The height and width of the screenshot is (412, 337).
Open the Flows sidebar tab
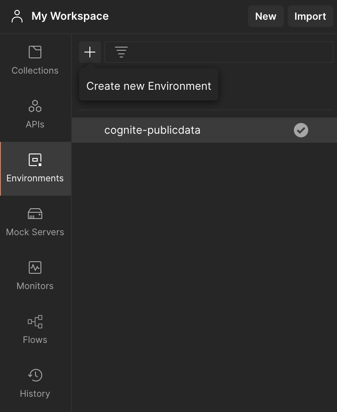point(35,330)
